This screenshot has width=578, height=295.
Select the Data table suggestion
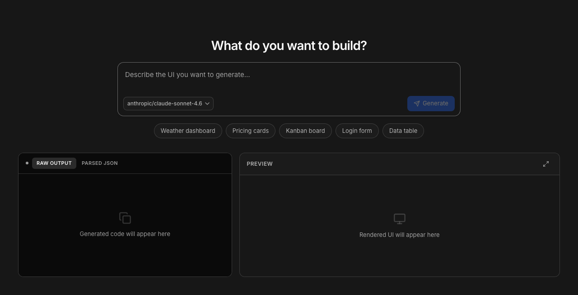(403, 131)
